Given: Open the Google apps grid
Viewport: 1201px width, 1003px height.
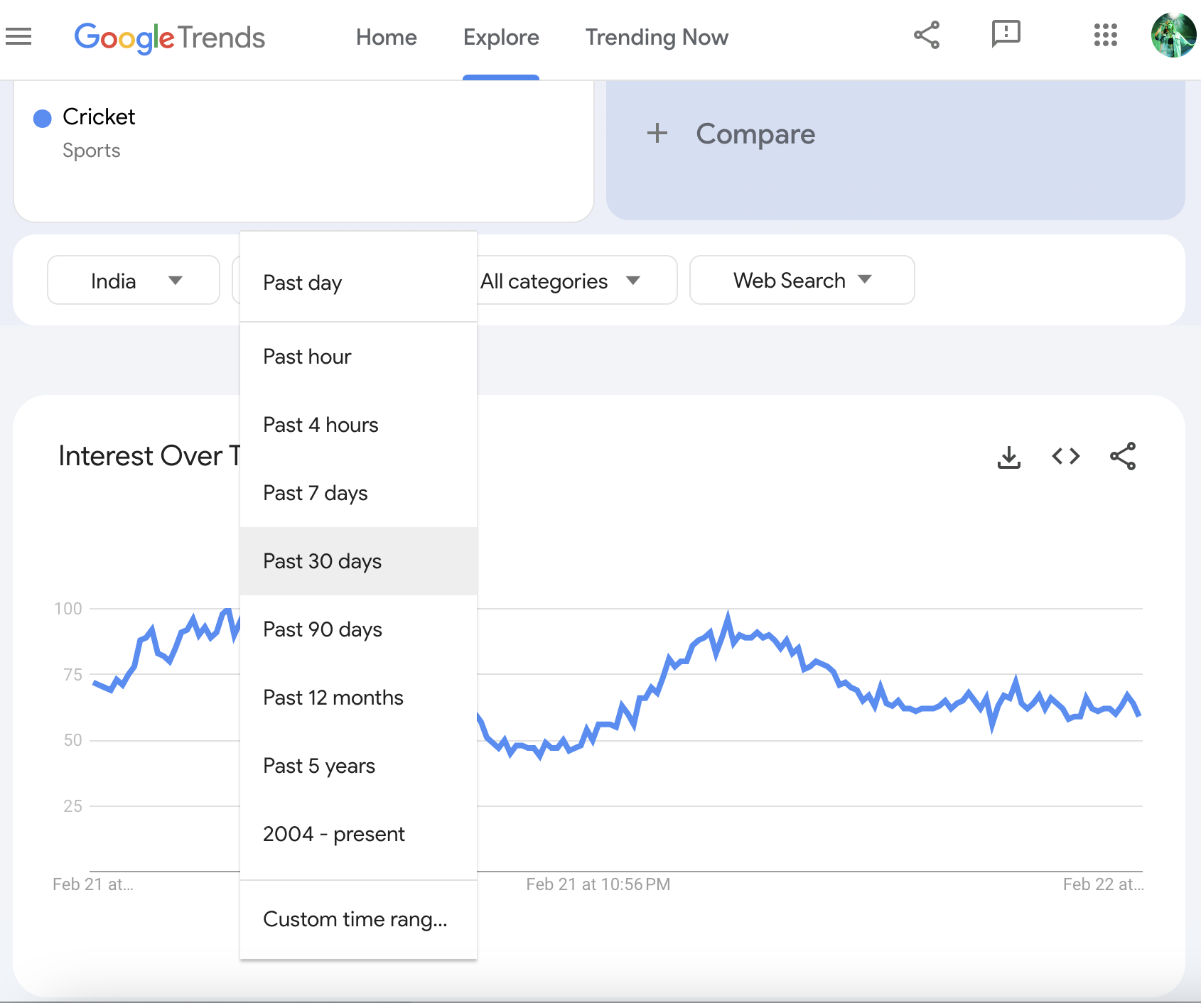Looking at the screenshot, I should 1106,35.
